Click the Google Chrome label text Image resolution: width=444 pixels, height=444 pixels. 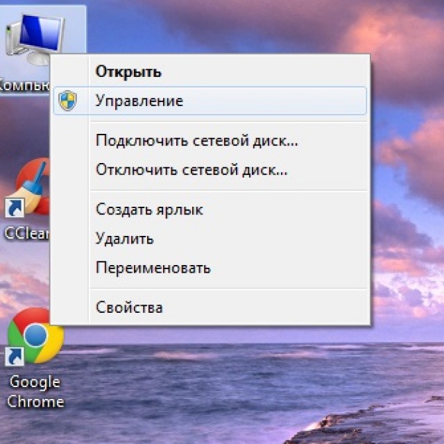click(x=35, y=392)
